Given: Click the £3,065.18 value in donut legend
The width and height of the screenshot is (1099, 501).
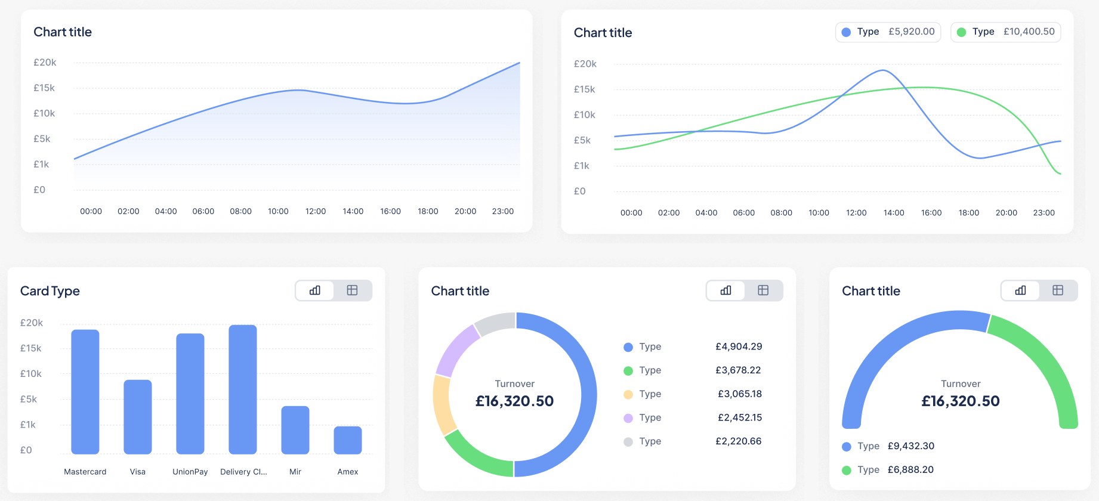Looking at the screenshot, I should [x=740, y=394].
